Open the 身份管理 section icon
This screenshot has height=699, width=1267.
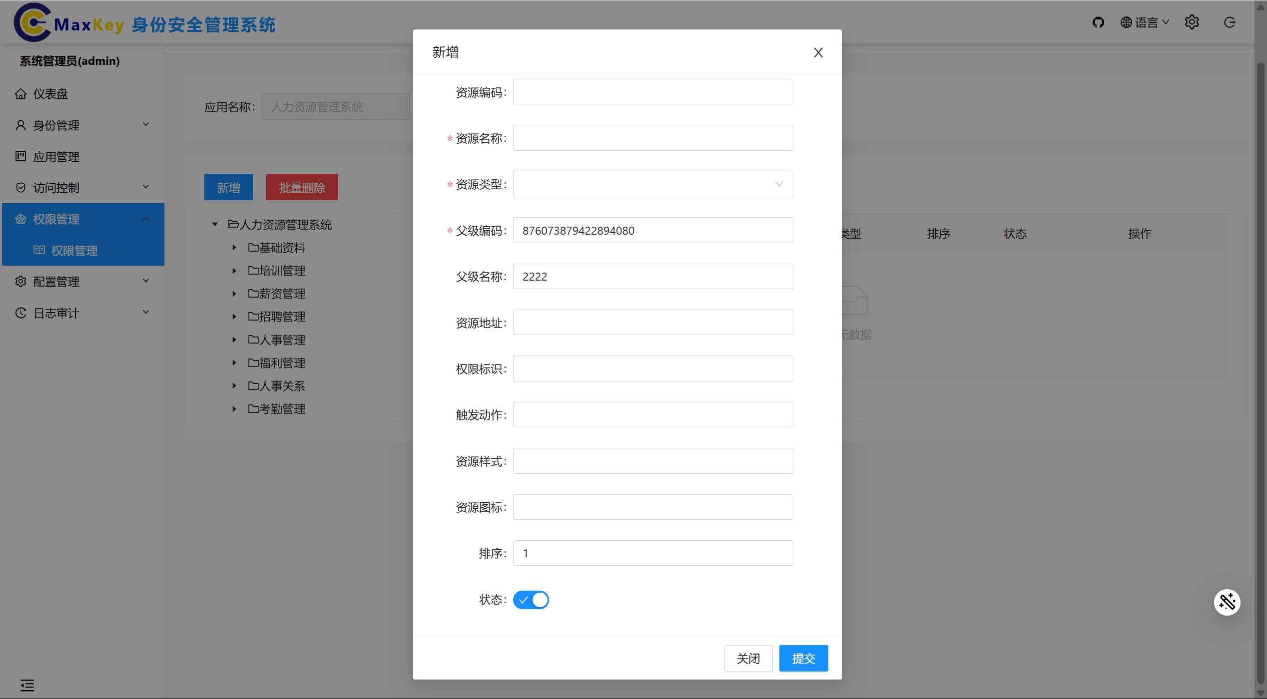tap(20, 125)
